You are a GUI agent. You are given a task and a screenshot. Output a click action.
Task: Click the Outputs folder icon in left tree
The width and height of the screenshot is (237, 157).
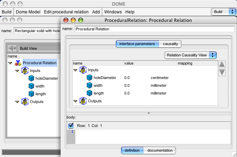pyautogui.click(x=25, y=102)
